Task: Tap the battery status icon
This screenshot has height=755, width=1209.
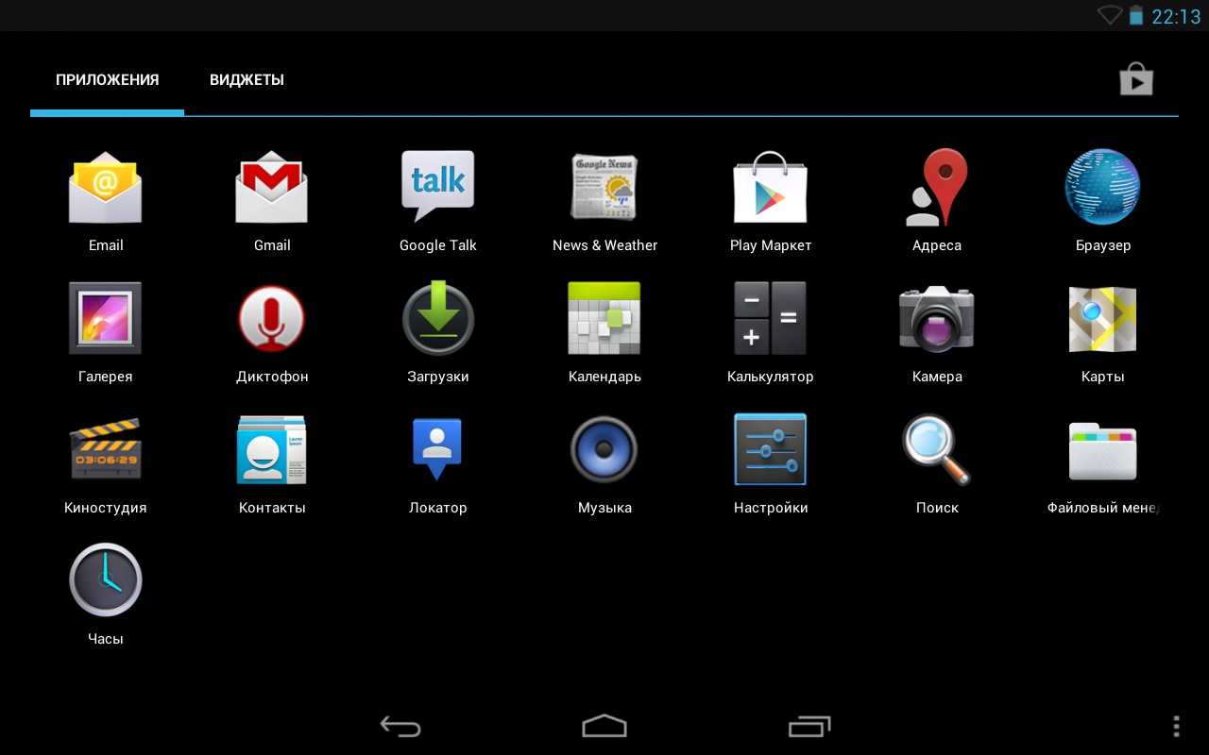Action: coord(1136,15)
